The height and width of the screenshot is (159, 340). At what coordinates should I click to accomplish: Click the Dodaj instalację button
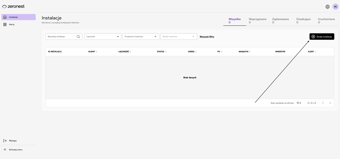pyautogui.click(x=322, y=37)
